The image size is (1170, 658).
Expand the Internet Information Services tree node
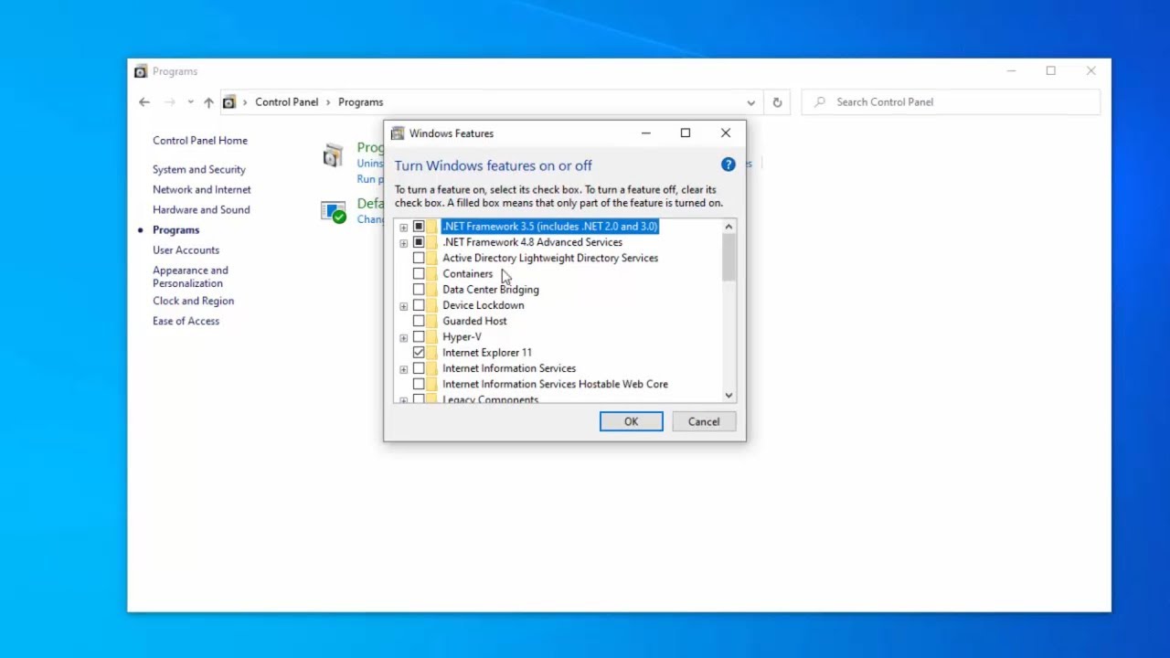pos(403,369)
